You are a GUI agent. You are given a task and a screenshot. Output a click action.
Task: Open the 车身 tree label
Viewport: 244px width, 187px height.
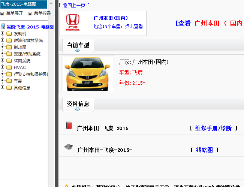click(x=18, y=81)
